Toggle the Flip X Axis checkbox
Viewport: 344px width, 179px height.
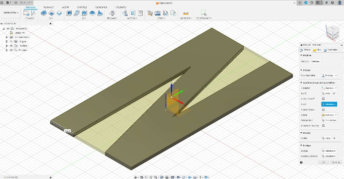pos(323,109)
